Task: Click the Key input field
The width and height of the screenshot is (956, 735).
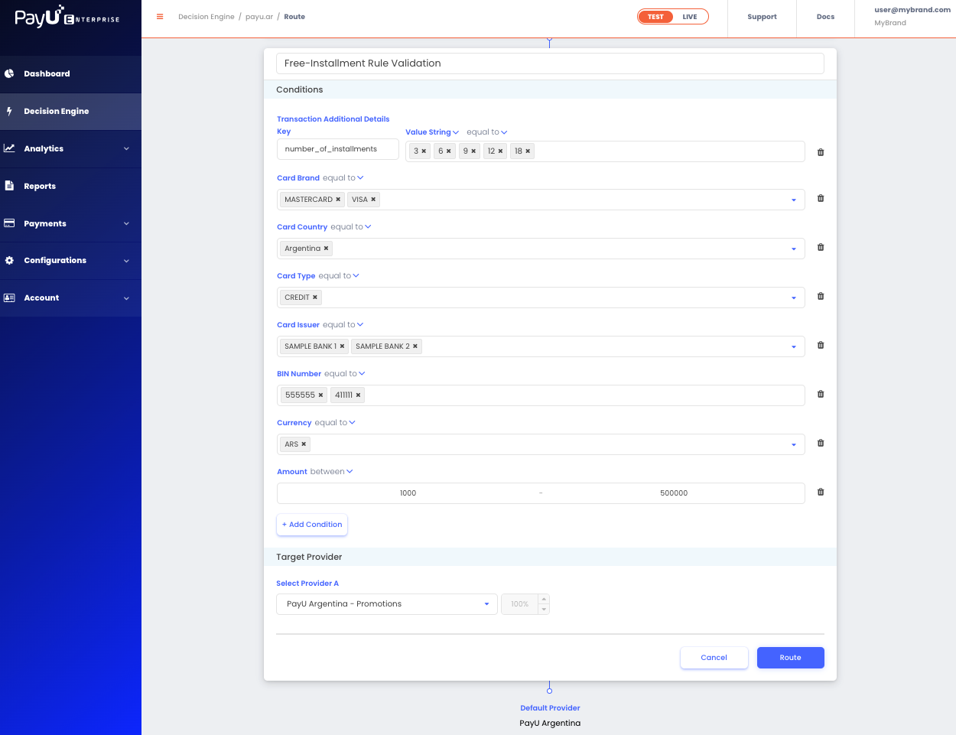Action: 337,149
